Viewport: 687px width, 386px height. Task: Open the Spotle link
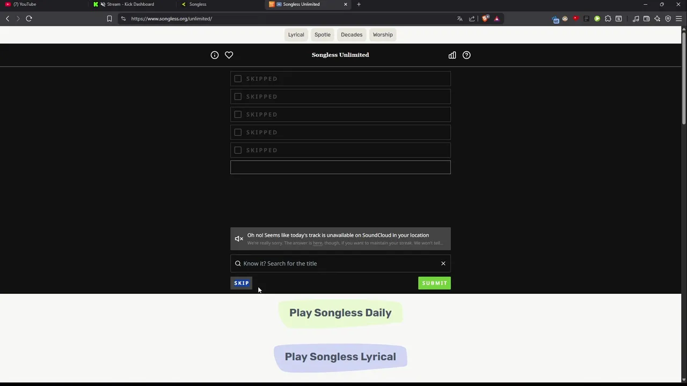(x=323, y=34)
